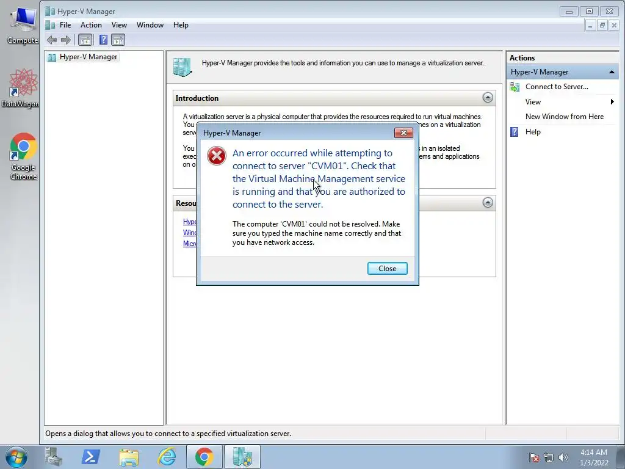Screen dimensions: 625x469
Task: Expand the View submenu in Actions pane
Action: 612,102
